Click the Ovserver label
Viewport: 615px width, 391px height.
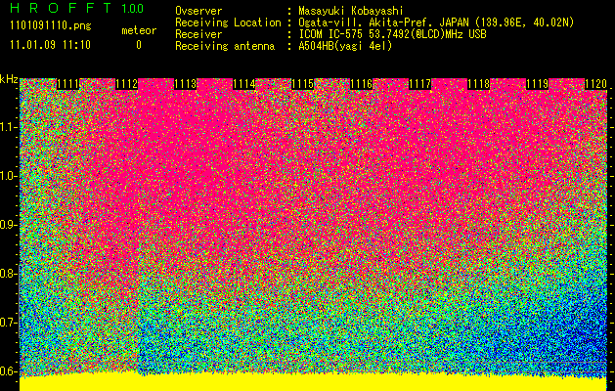198,11
